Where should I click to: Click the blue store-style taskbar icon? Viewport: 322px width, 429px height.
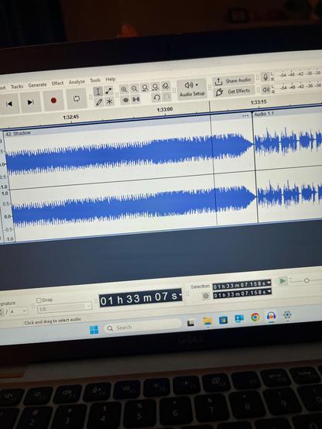223,320
